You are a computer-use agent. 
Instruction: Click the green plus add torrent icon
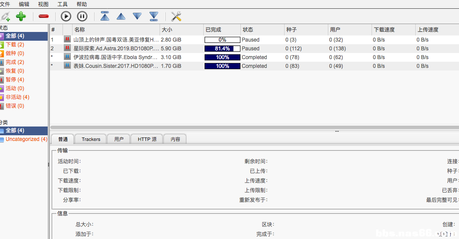21,17
